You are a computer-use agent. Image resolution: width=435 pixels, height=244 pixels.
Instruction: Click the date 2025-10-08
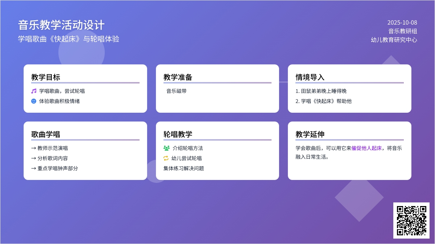pos(402,23)
